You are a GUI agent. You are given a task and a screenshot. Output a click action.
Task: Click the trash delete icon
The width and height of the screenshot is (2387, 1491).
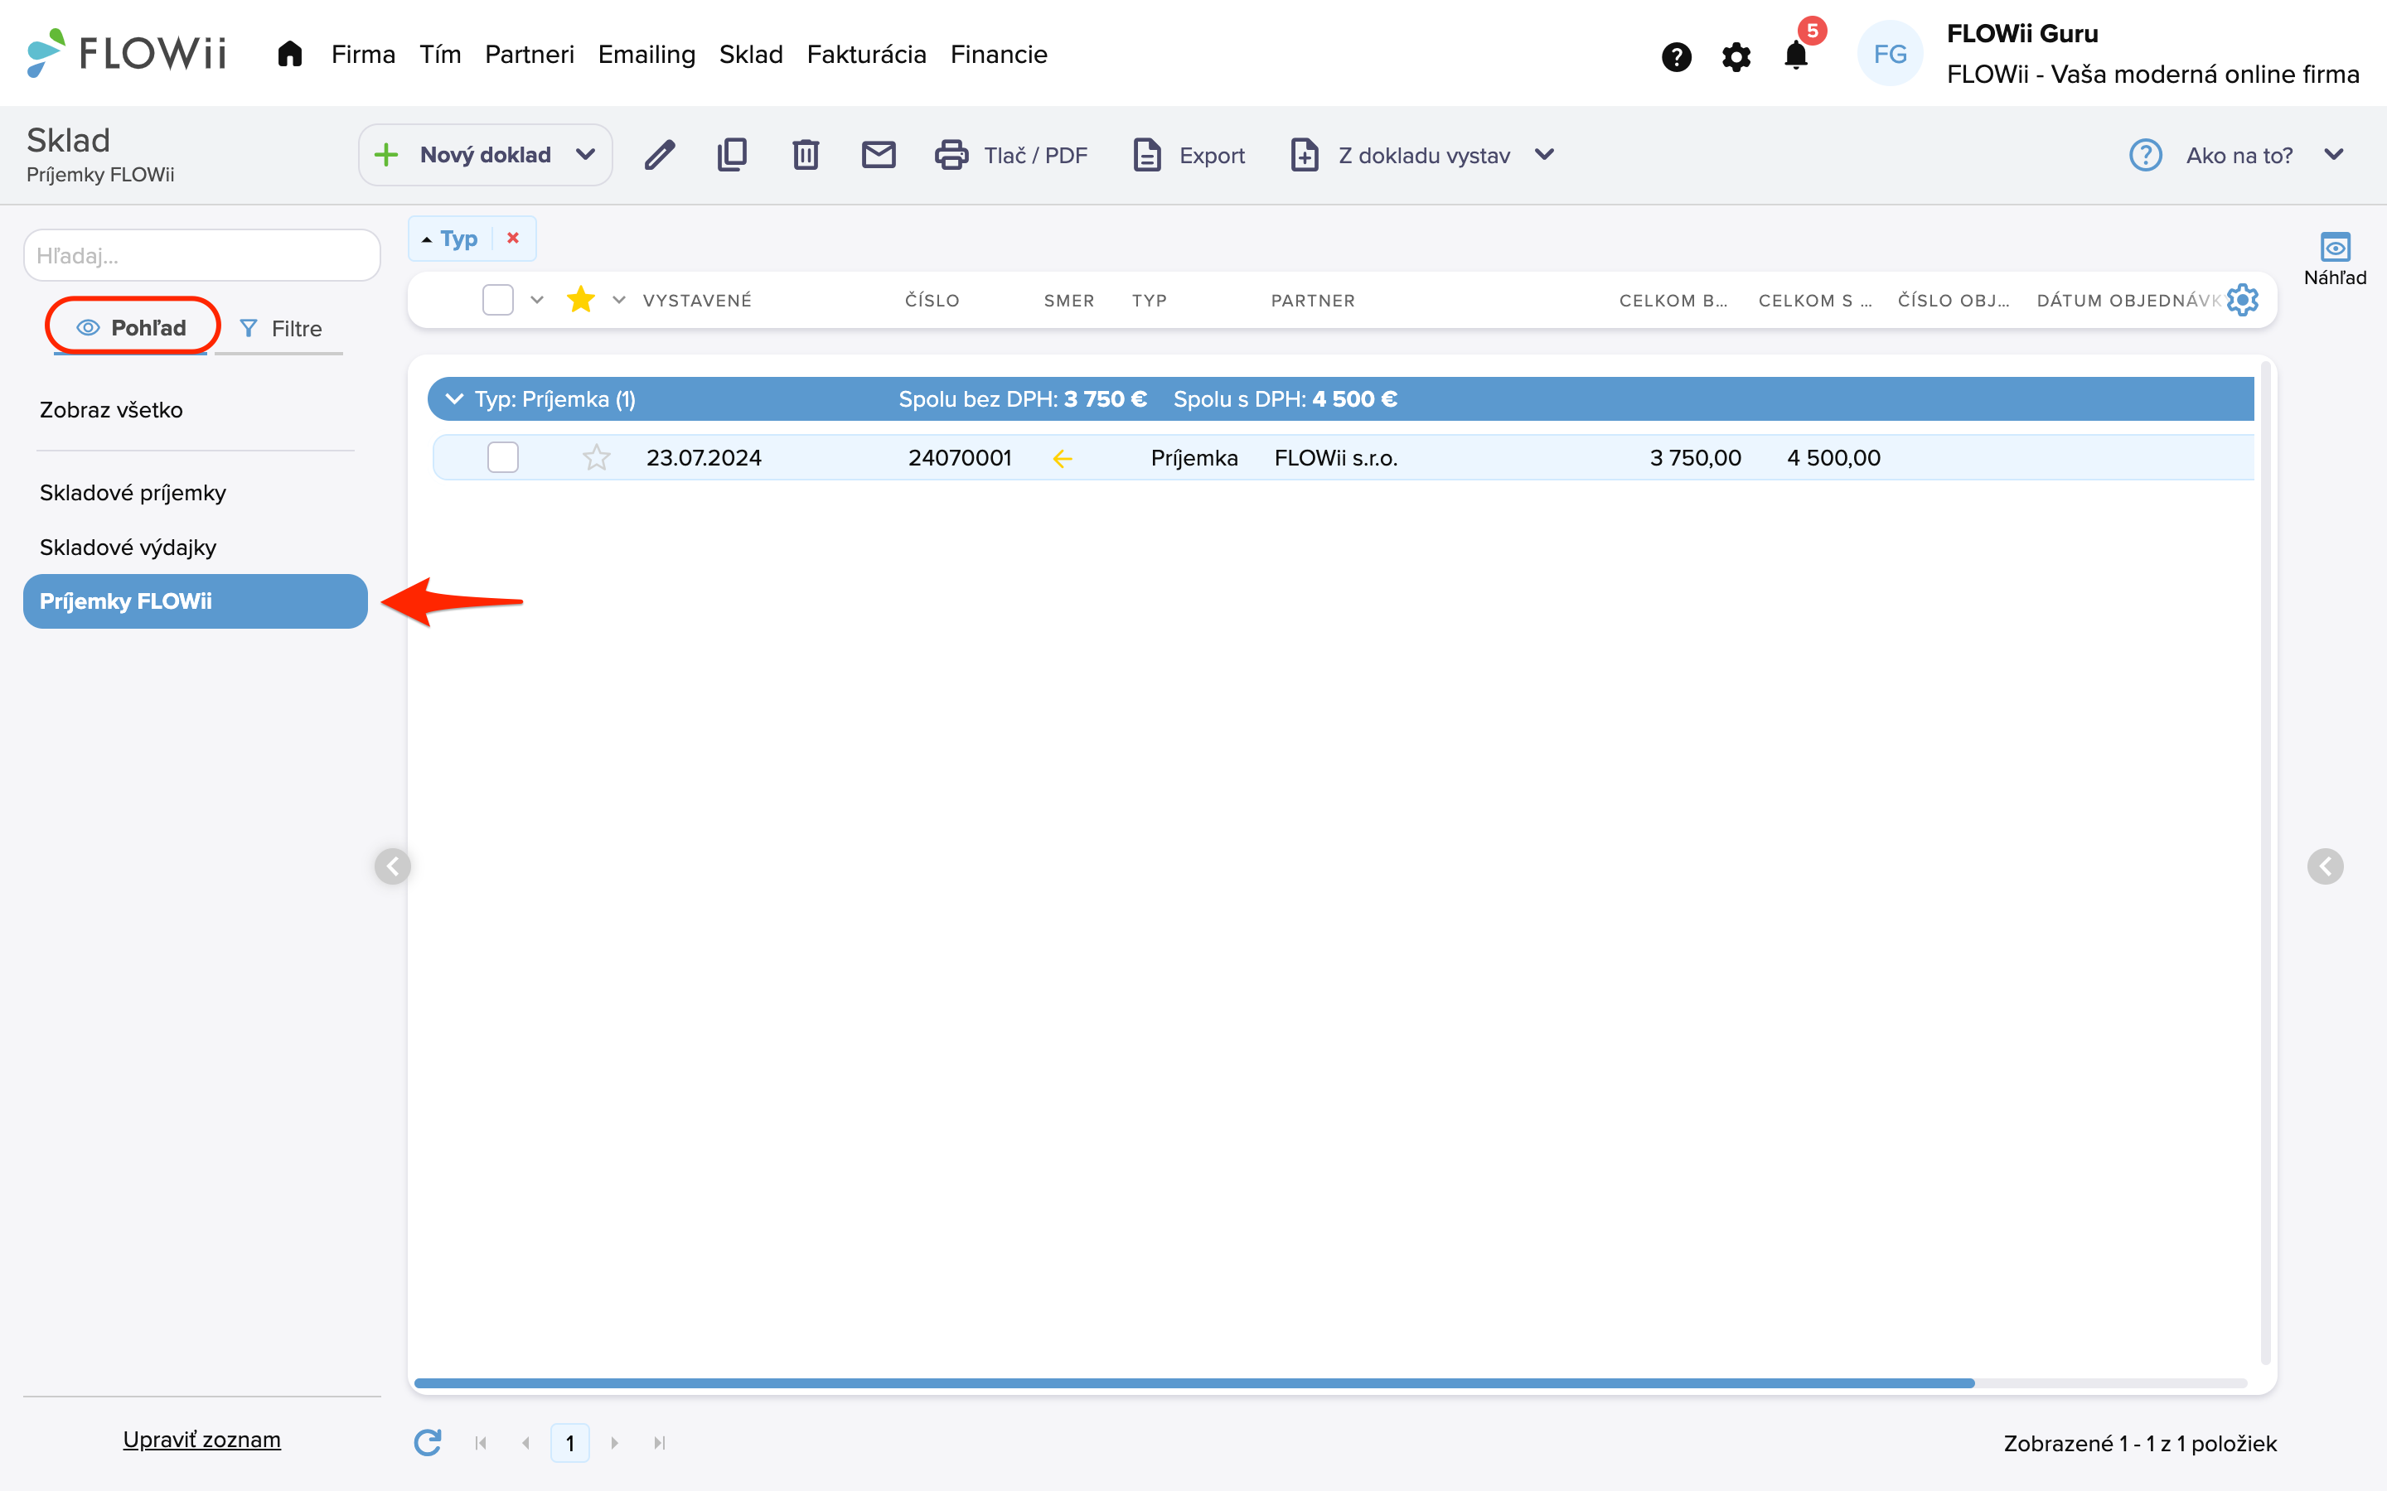pyautogui.click(x=806, y=155)
